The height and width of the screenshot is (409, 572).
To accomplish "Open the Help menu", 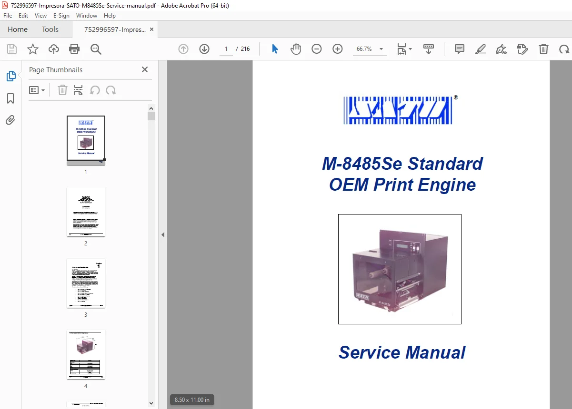I will coord(110,16).
